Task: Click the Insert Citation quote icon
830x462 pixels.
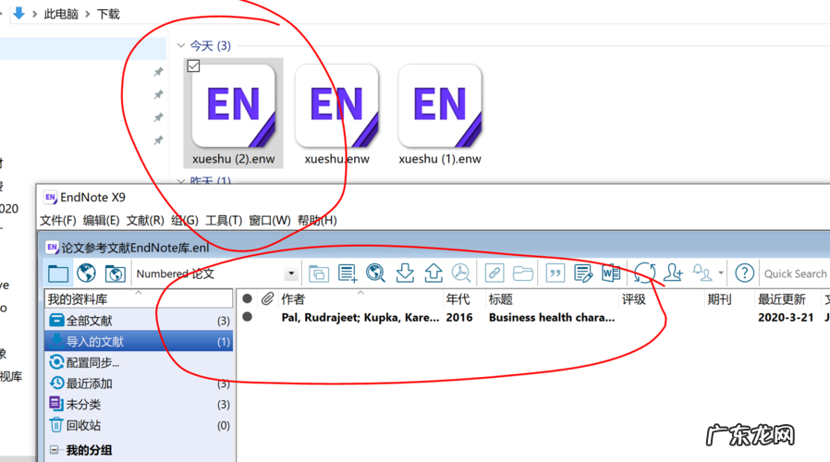Action: 555,274
